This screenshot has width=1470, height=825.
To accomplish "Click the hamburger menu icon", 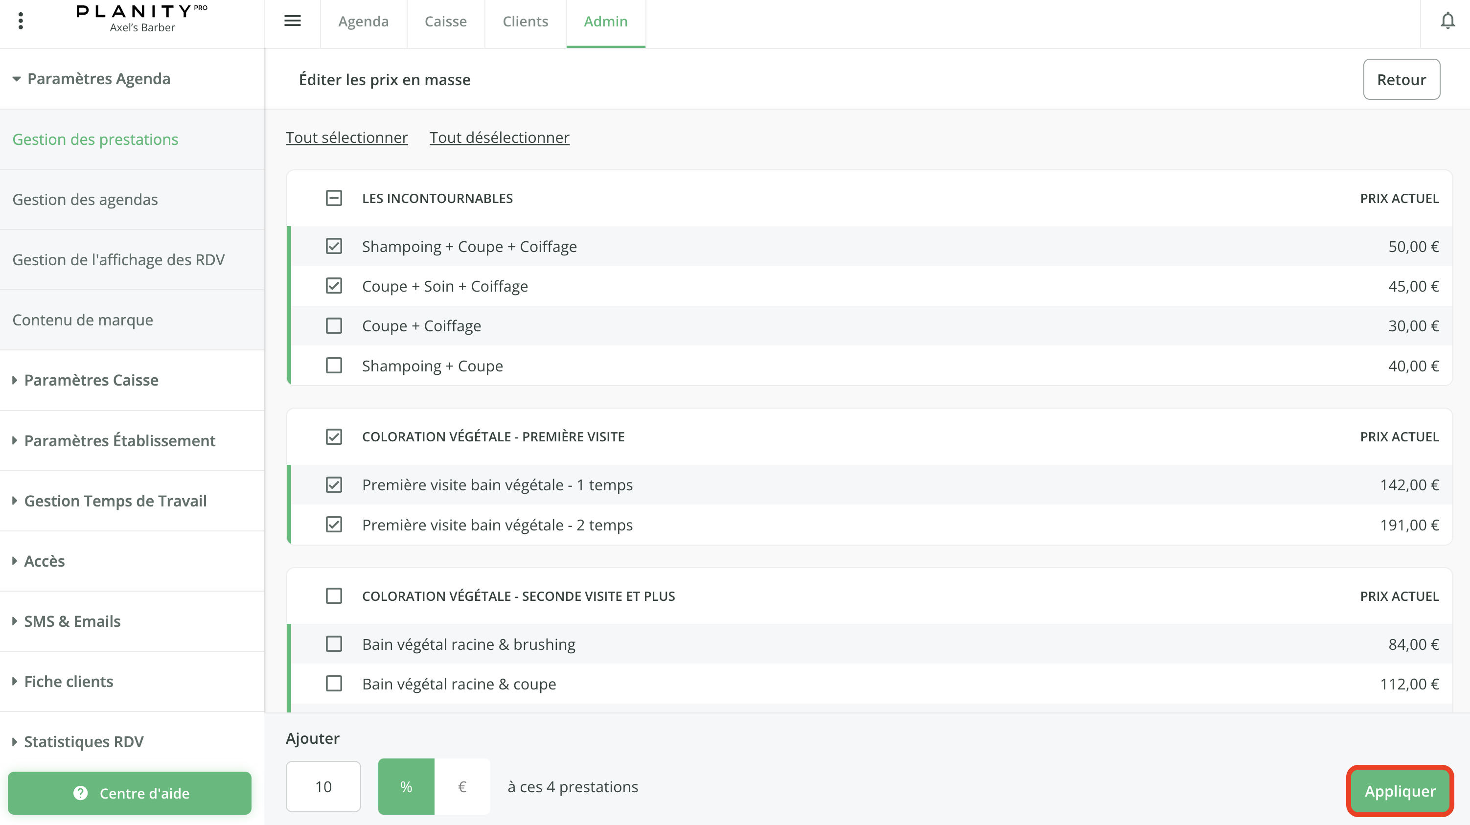I will [292, 21].
